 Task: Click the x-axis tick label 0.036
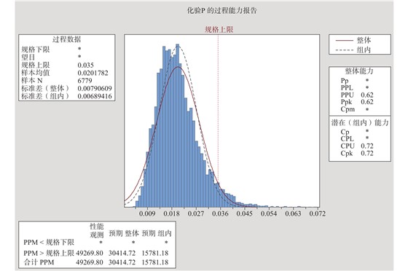220,213
